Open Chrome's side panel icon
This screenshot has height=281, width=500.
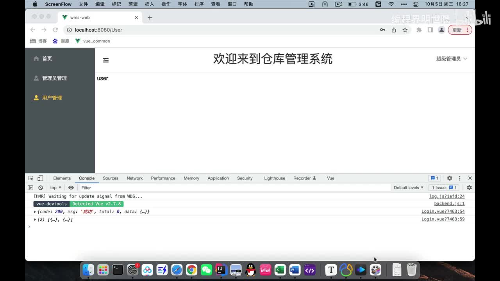pyautogui.click(x=430, y=30)
